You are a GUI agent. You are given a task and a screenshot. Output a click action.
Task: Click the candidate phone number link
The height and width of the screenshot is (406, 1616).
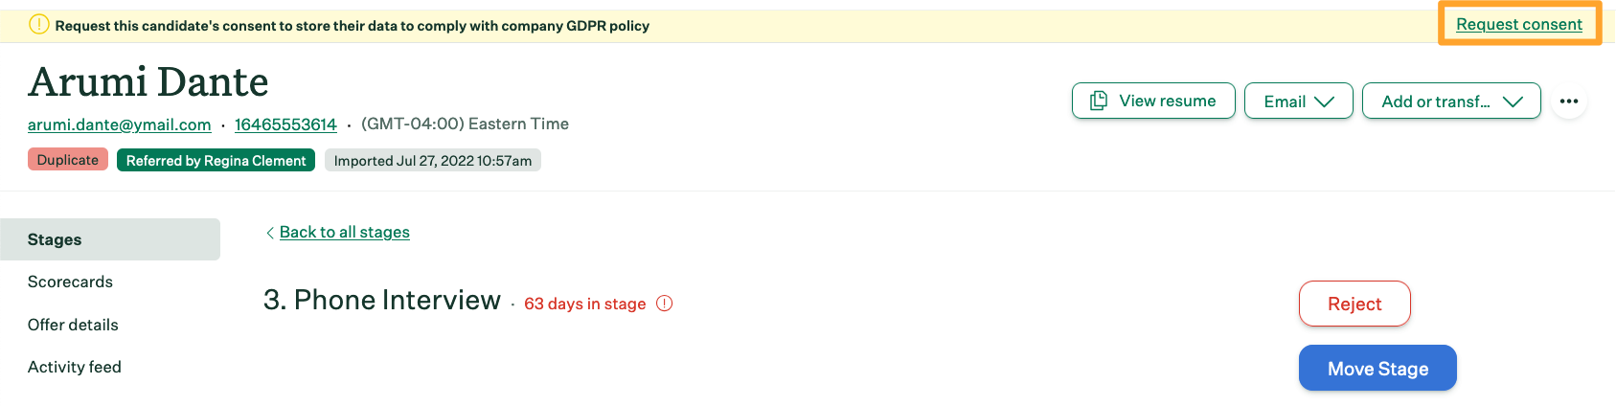285,124
